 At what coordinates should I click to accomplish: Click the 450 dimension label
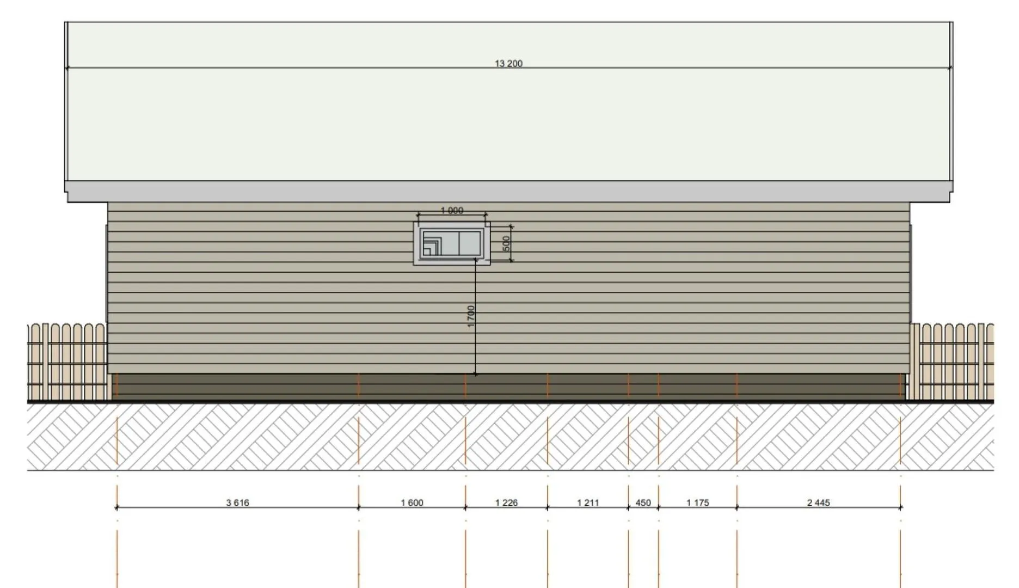(x=643, y=503)
